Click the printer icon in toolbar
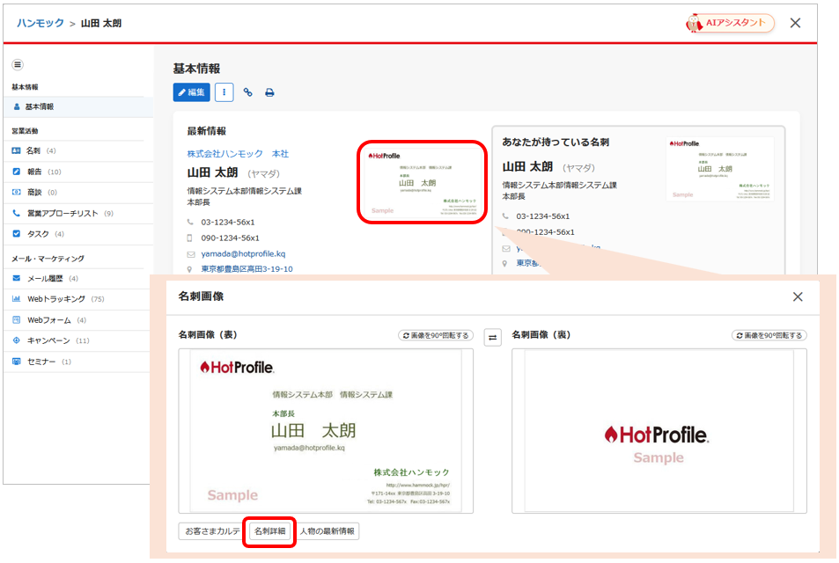Viewport: 839px width, 563px height. point(269,92)
